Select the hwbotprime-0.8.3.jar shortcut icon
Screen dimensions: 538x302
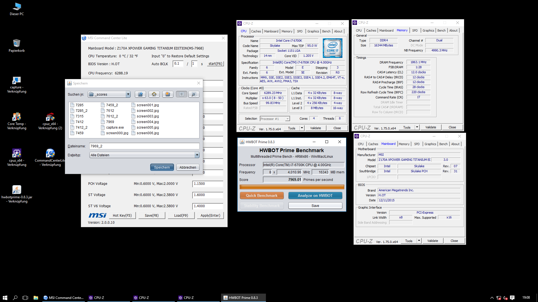click(17, 194)
